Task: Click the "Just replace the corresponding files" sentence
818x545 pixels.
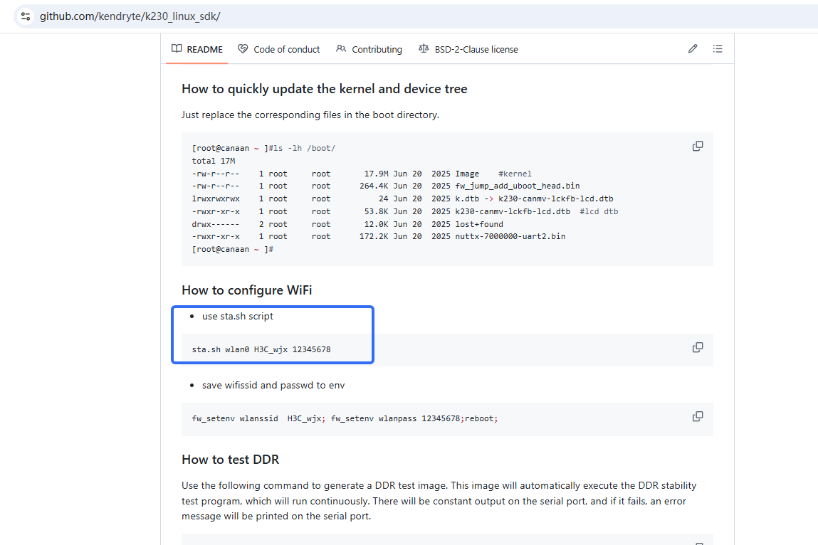Action: pyautogui.click(x=310, y=115)
